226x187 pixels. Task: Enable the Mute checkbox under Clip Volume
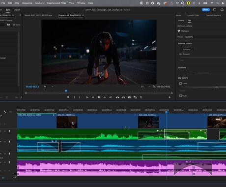181,95
